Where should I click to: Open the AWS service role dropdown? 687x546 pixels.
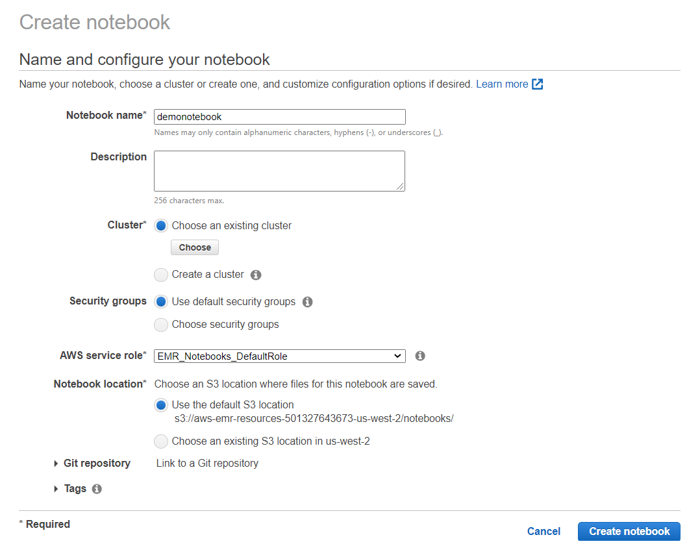point(279,356)
